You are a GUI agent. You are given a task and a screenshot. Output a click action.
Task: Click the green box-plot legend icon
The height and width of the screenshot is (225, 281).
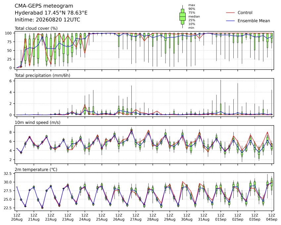182,17
